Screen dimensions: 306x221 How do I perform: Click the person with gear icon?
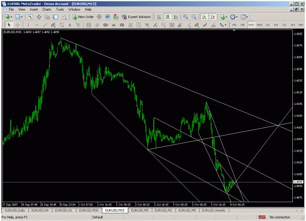click(x=116, y=17)
